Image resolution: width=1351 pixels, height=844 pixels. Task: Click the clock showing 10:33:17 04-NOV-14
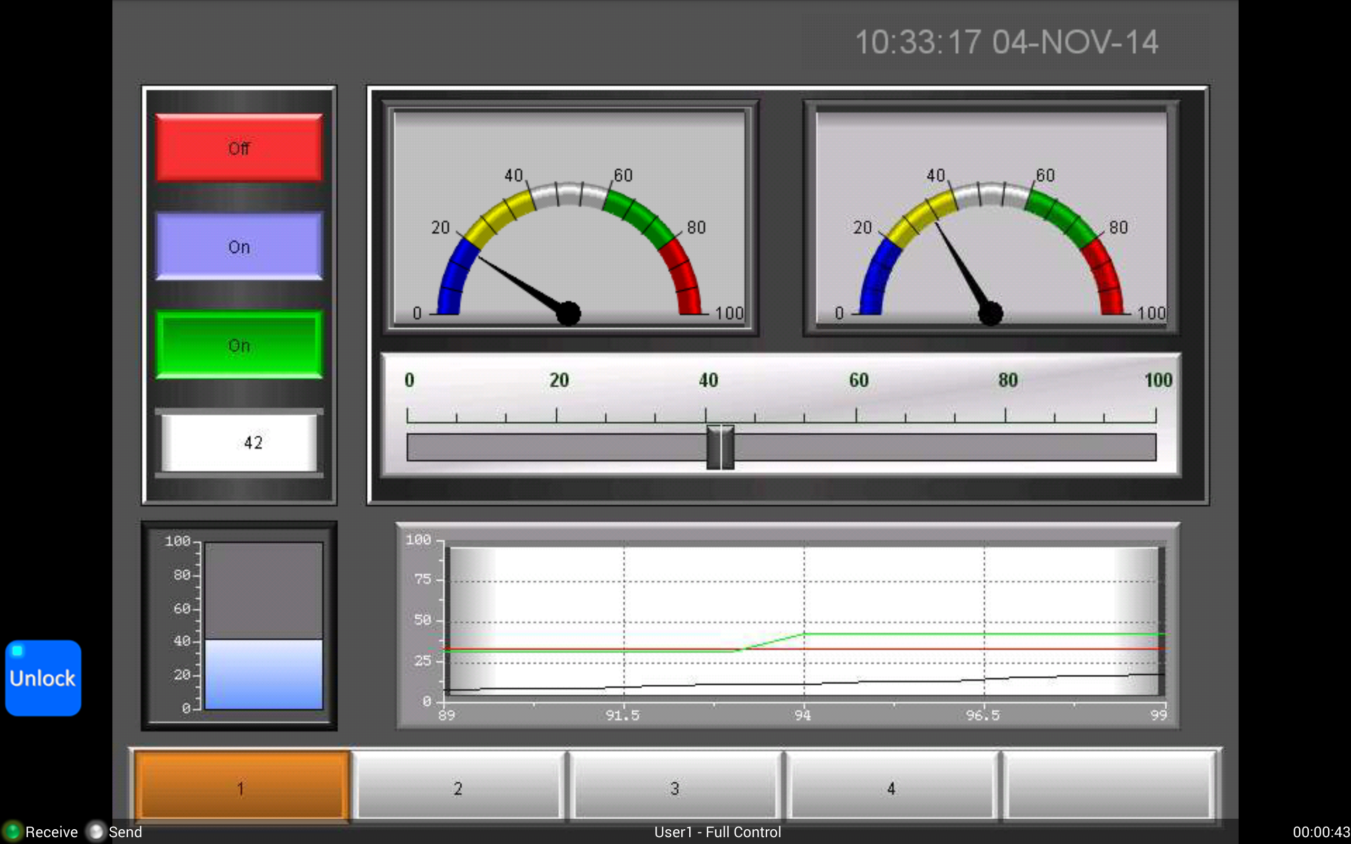(1005, 42)
